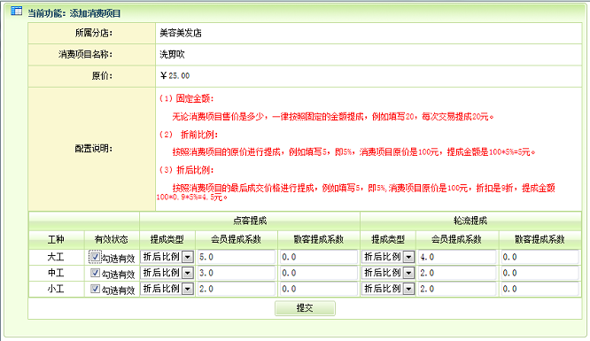Edit 中工 点客 member coefficient field 3.0

237,273
